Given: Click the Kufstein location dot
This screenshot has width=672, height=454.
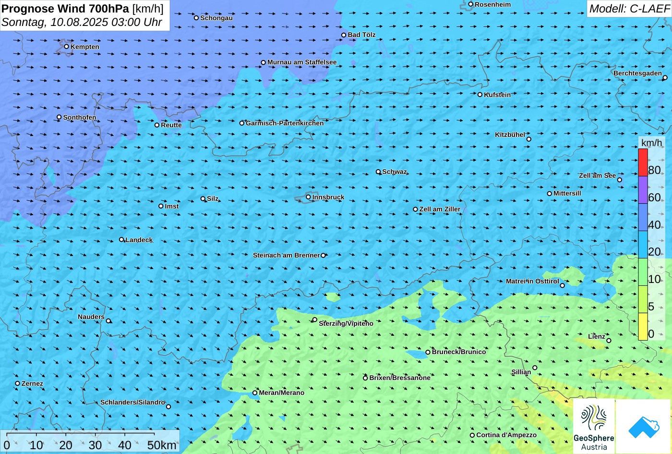Looking at the screenshot, I should [480, 95].
